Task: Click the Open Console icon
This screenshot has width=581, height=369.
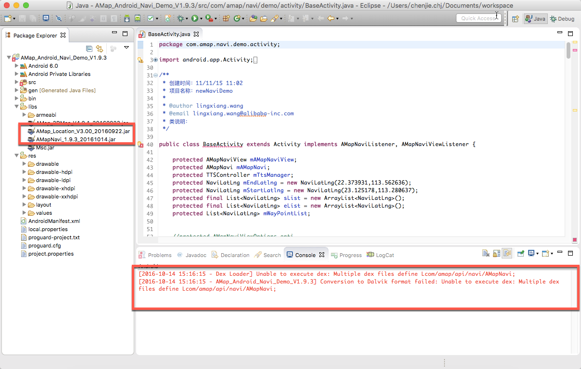Action: [x=545, y=253]
